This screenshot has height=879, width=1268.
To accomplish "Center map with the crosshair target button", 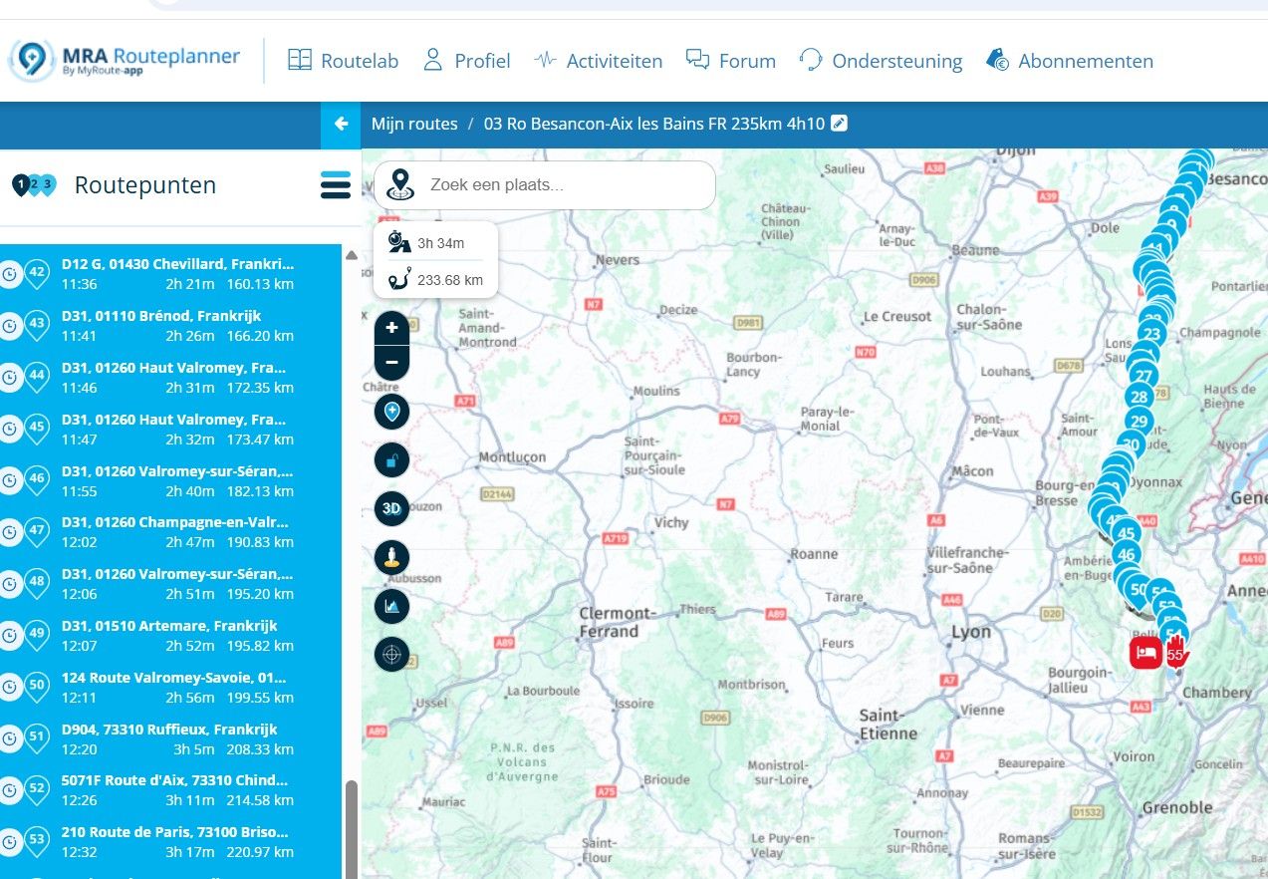I will (x=392, y=655).
